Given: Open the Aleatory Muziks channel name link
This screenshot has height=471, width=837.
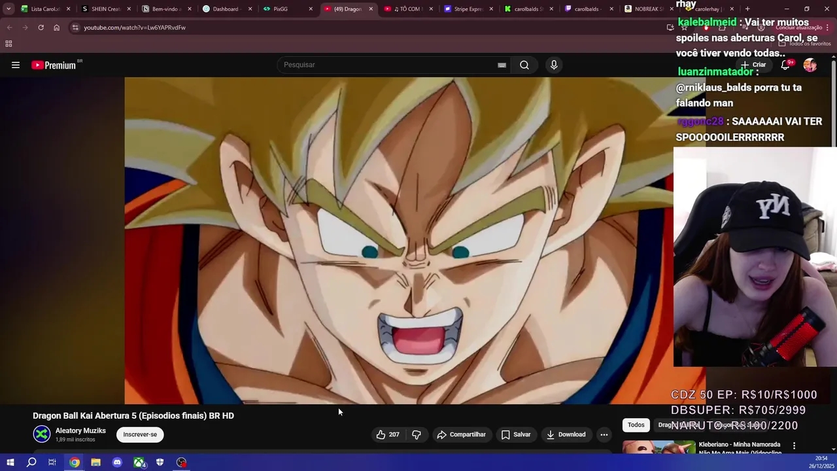Looking at the screenshot, I should tap(80, 431).
